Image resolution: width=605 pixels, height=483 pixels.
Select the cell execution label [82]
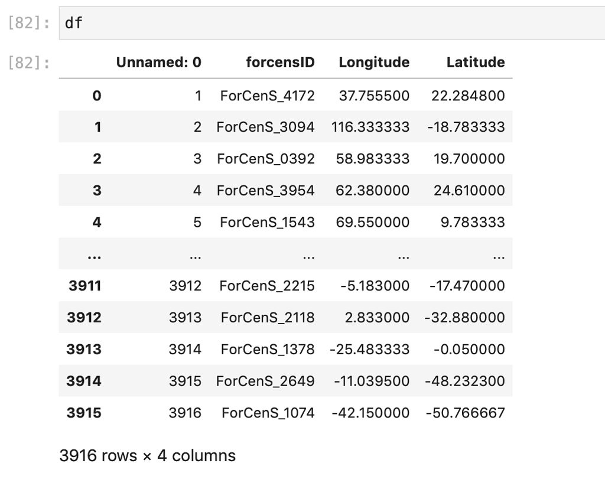click(x=28, y=22)
